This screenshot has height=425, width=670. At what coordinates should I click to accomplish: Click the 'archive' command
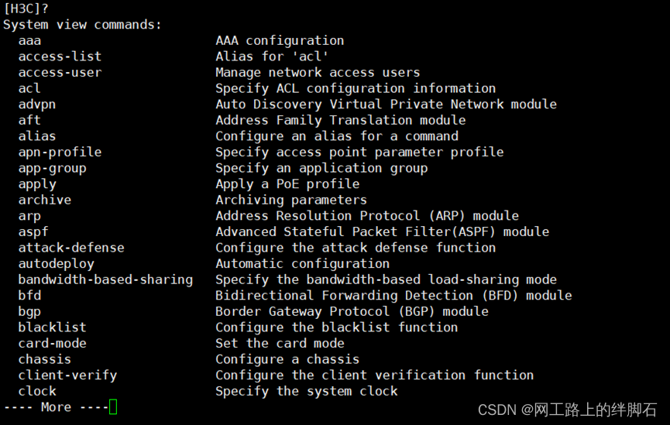(x=45, y=200)
